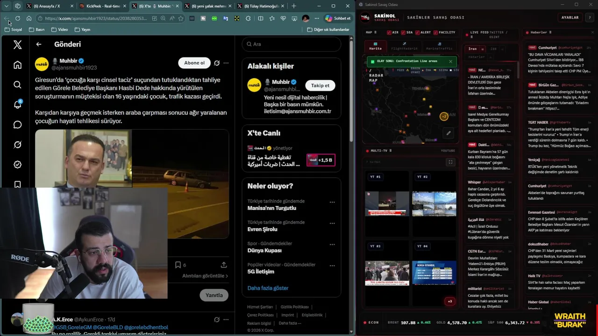Select İBB feed tab in Live Feed
This screenshot has height=336, width=598.
(493, 49)
